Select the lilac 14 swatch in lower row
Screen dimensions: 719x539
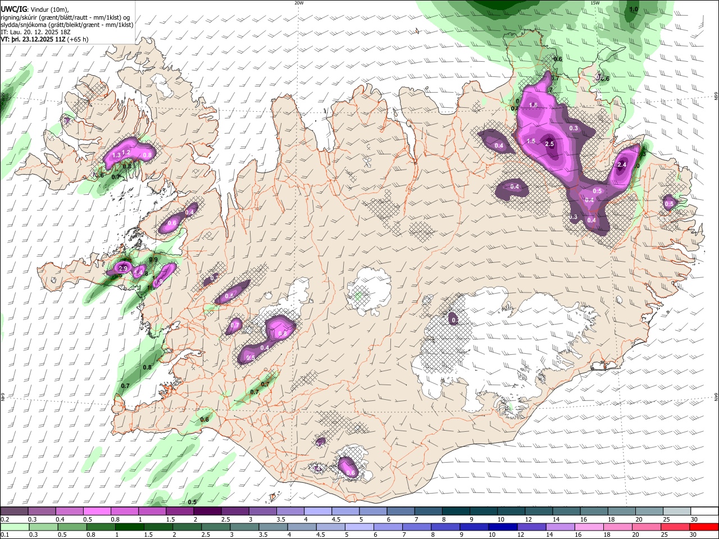561,527
